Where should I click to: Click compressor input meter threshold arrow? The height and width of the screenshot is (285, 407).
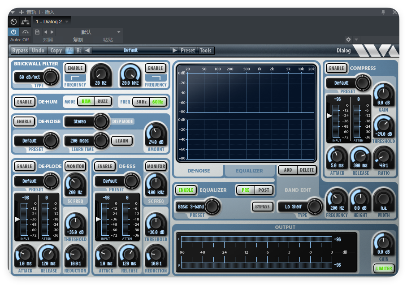tap(329, 116)
